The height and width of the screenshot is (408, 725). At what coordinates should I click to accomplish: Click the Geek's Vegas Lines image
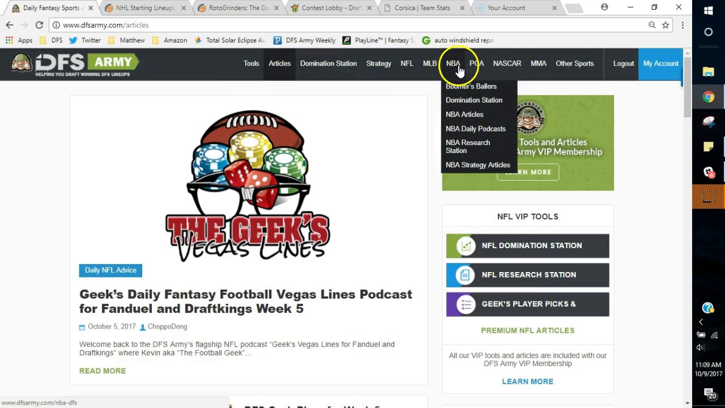(x=248, y=186)
